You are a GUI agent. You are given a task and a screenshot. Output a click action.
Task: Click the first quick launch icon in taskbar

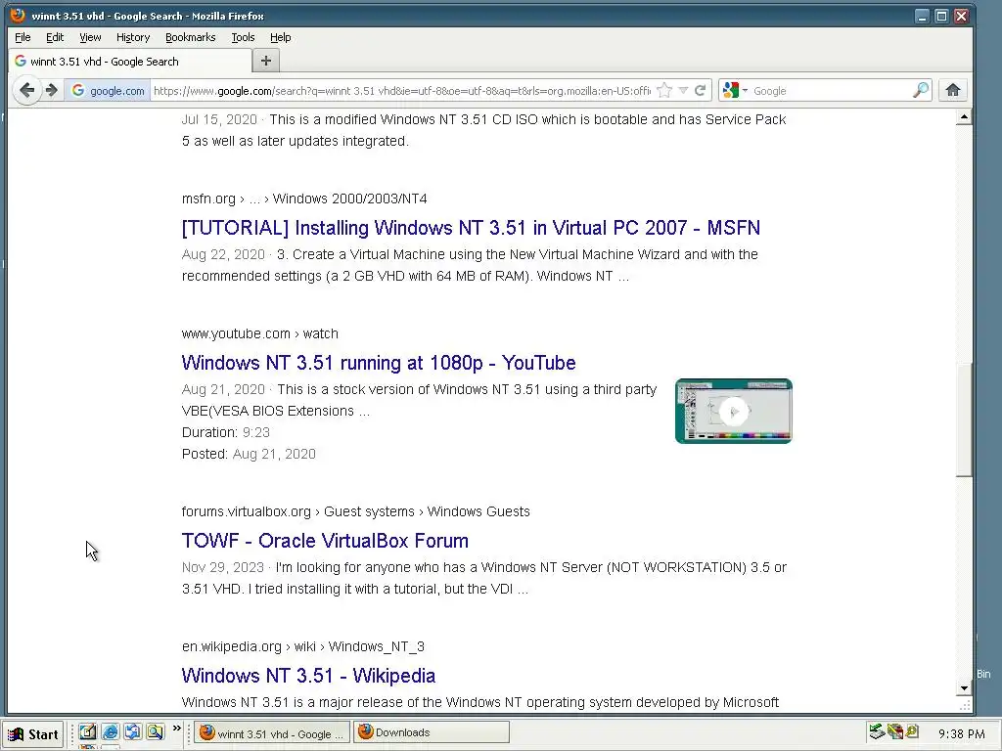tap(87, 731)
